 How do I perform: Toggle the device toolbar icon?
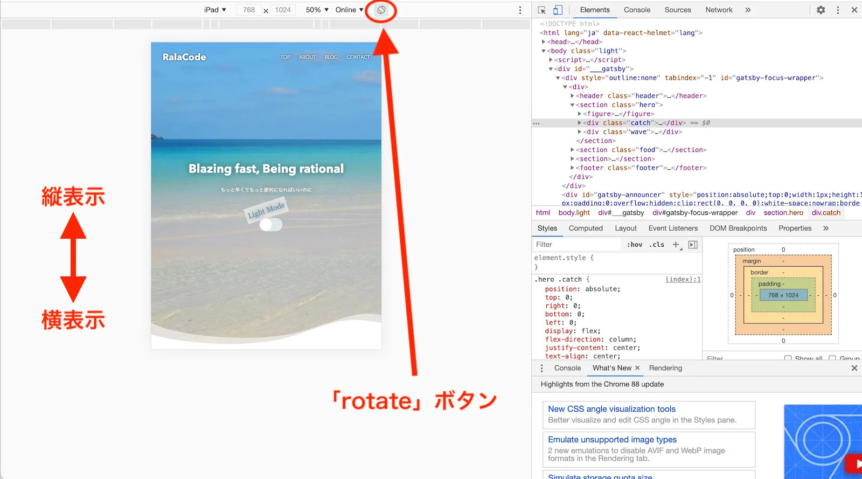click(x=558, y=10)
